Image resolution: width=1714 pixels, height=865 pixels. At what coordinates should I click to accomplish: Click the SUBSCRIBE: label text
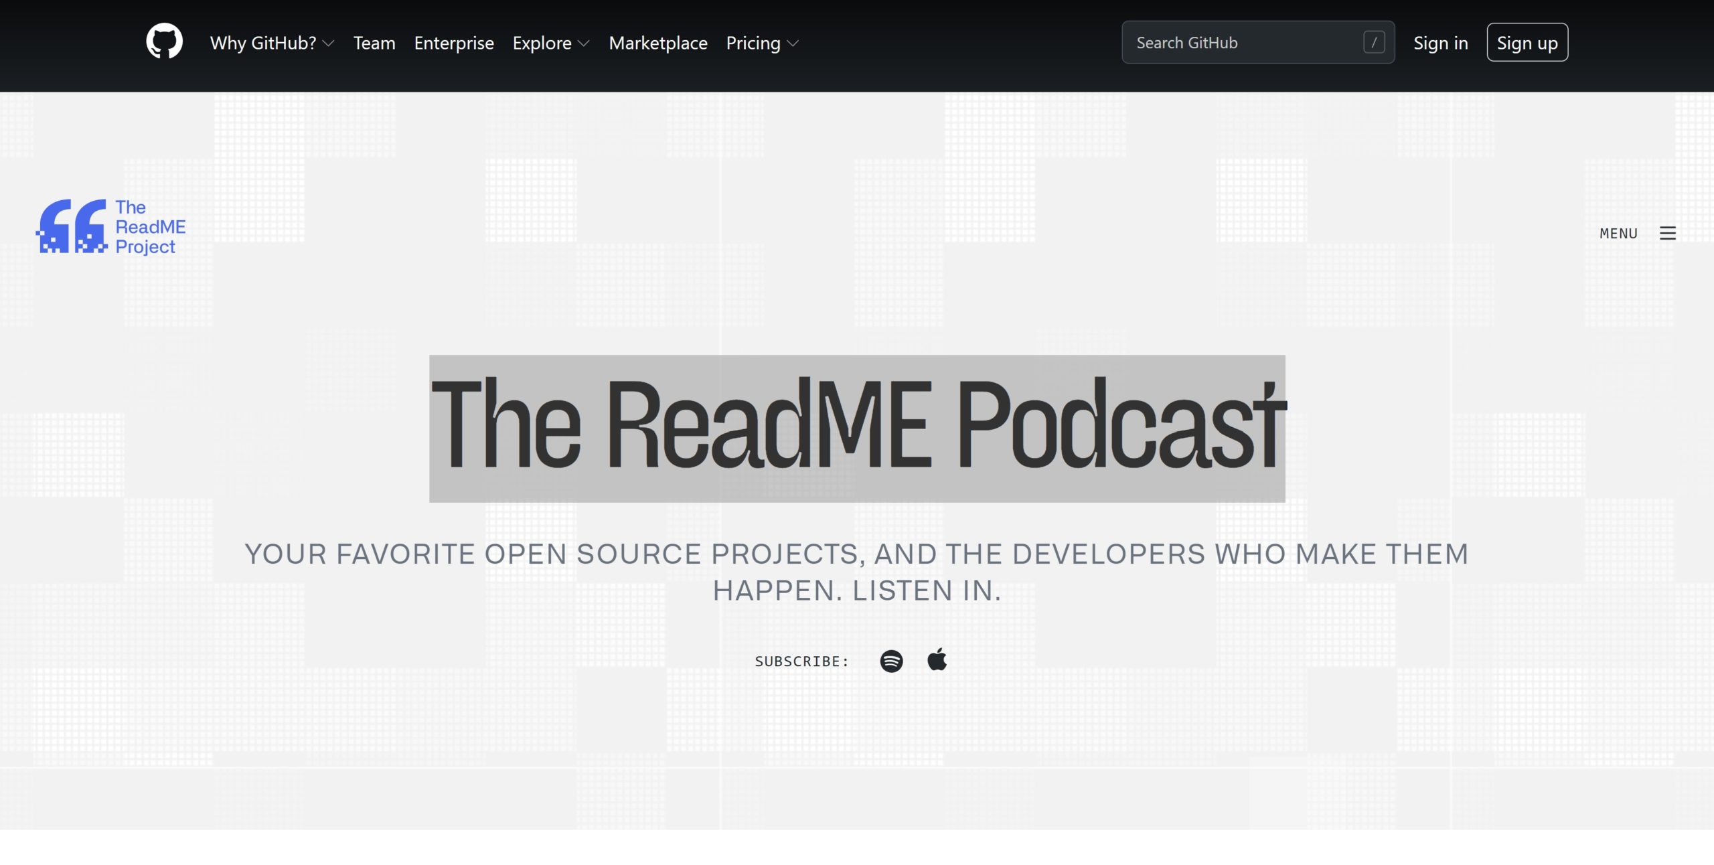[801, 661]
